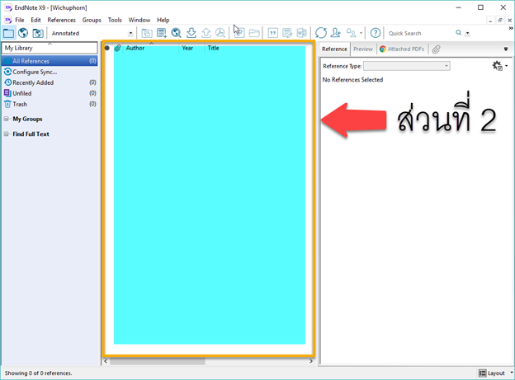The width and height of the screenshot is (515, 380).
Task: Open the Reference Type dropdown
Action: coord(407,66)
